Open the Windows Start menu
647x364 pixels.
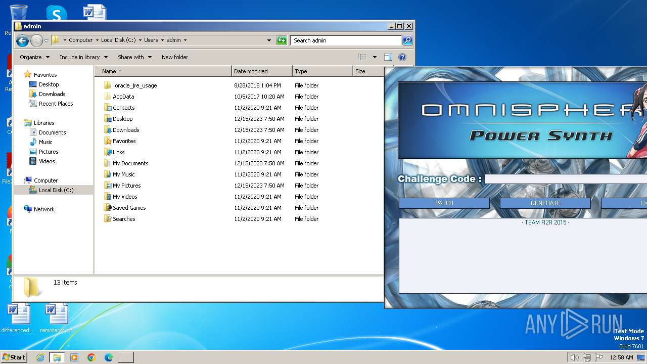tap(14, 357)
